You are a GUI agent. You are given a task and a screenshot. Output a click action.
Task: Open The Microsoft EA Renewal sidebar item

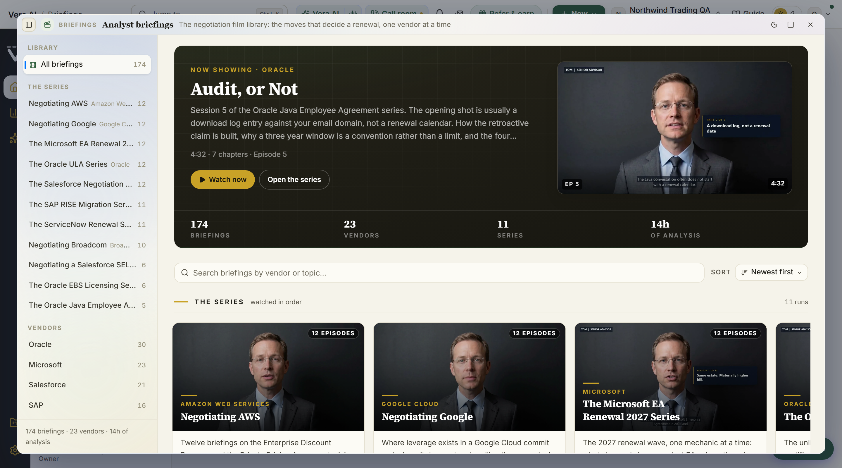tap(87, 144)
